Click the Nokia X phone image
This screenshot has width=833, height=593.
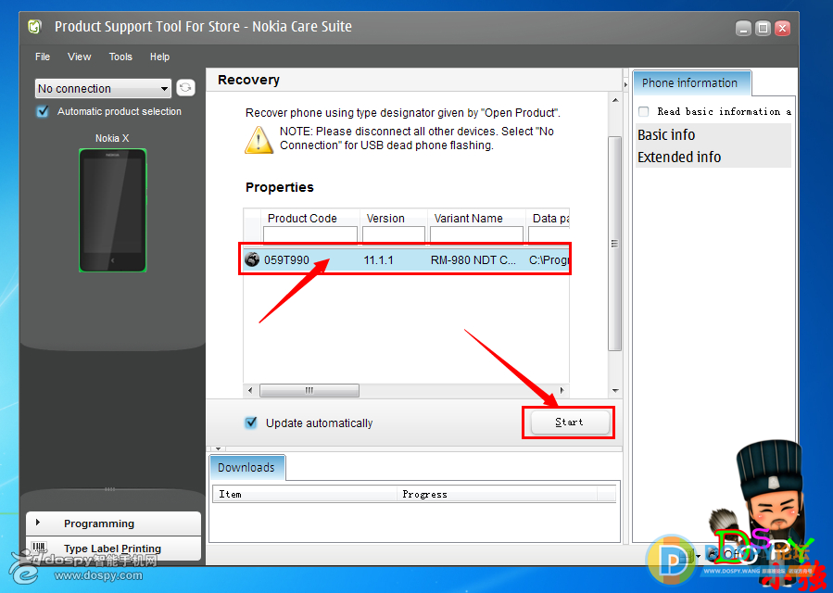pyautogui.click(x=113, y=210)
